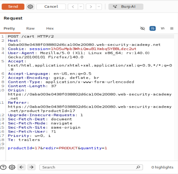178x174 pixels.
Task: Click Firefox/140.0 in User-Agent
Action: 66,57
